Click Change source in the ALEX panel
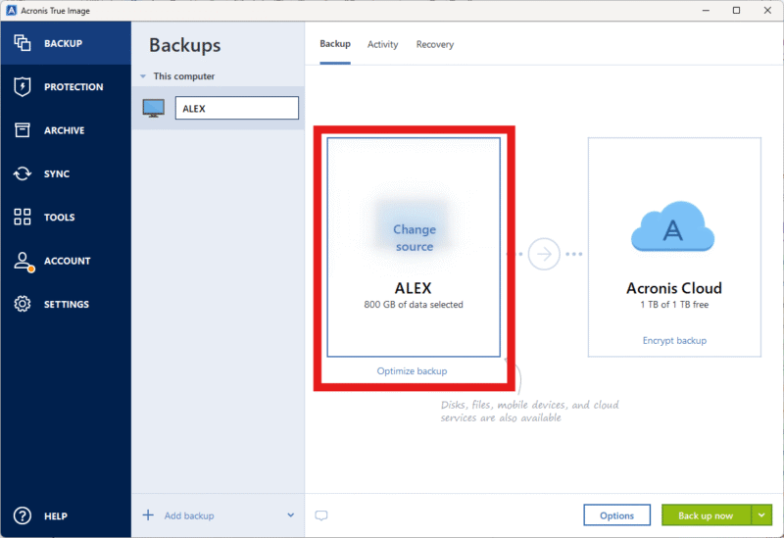The height and width of the screenshot is (538, 784). click(414, 237)
